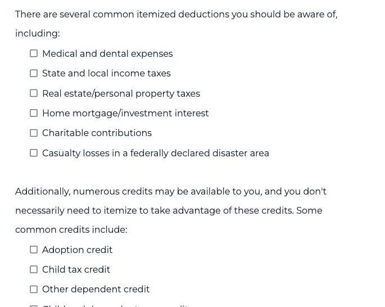
Task: Click the 'Casualty losses' list item text
Action: [x=156, y=153]
